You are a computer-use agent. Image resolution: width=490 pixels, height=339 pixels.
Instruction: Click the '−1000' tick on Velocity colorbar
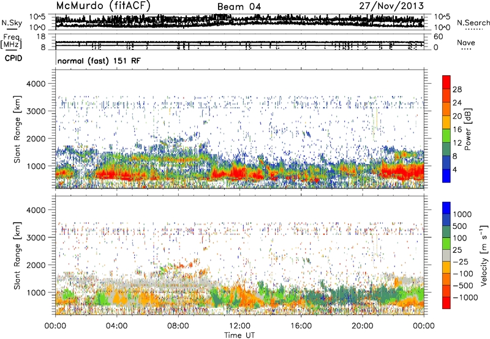465,297
